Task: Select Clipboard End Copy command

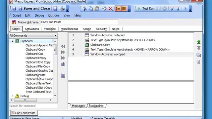Action: [38, 62]
